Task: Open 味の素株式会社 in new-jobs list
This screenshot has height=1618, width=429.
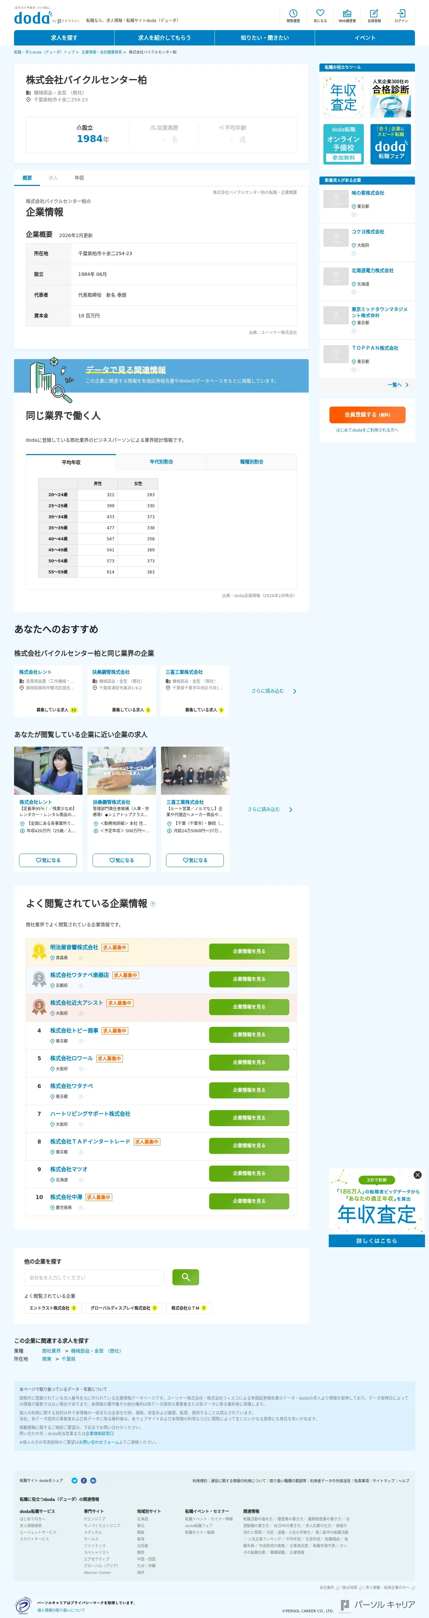Action: pos(368,193)
